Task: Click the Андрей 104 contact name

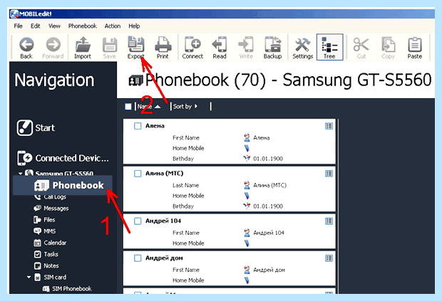Action: pos(163,221)
